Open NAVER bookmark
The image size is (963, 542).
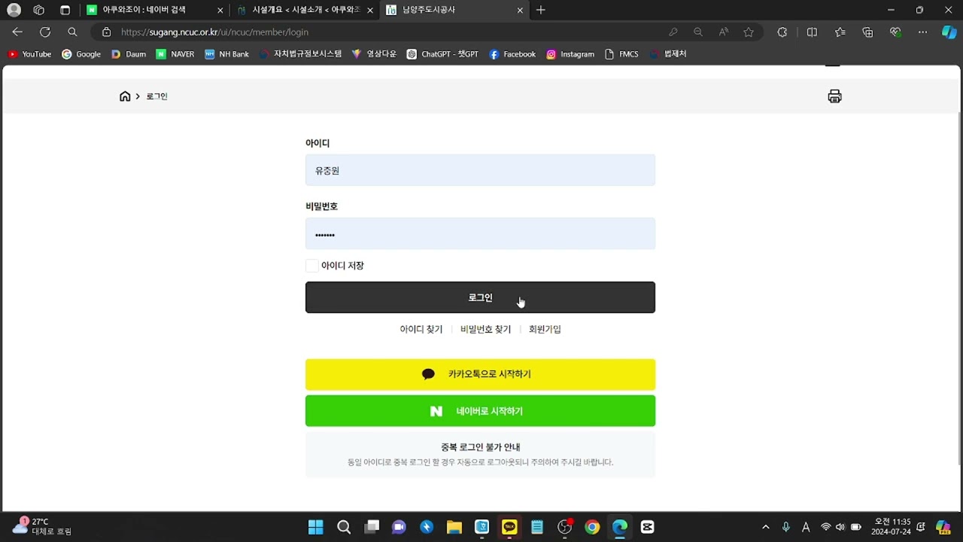[x=175, y=54]
